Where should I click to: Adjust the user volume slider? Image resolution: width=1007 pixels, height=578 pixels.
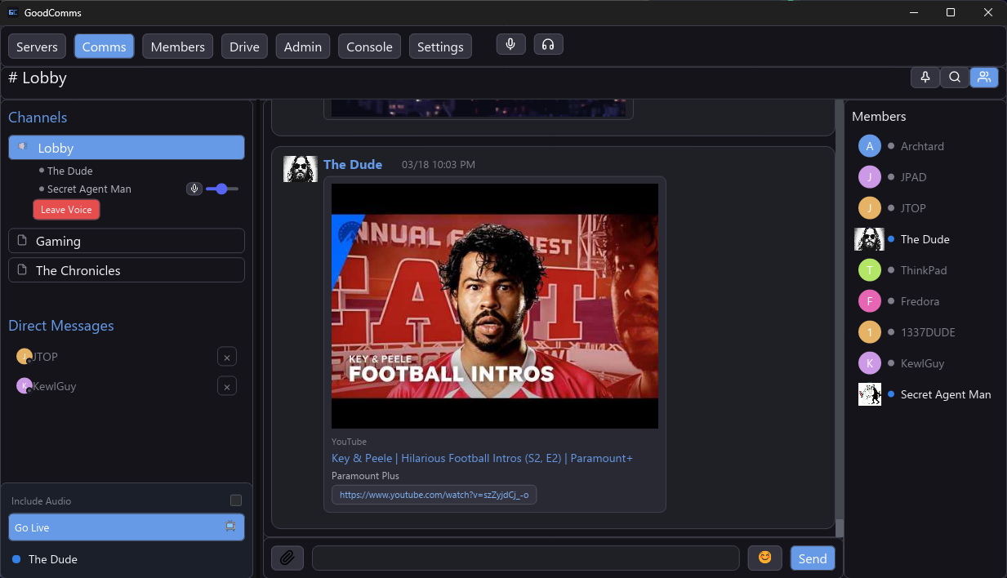[221, 189]
